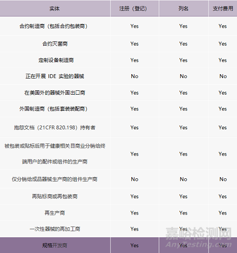This screenshot has height=253, width=237.
Task: Select the 抱怨文档（21CFR 820.198）持有者 cell
Action: [x=55, y=127]
